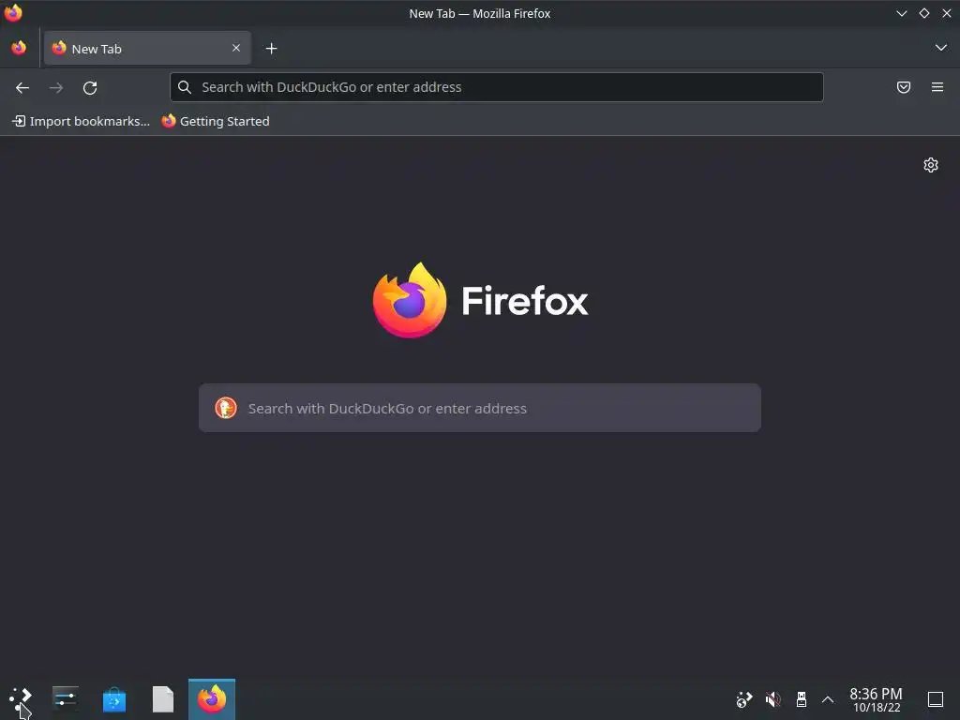Focus the center DuckDuckGo search box
Screen dimensions: 960x720
pyautogui.click(x=480, y=408)
